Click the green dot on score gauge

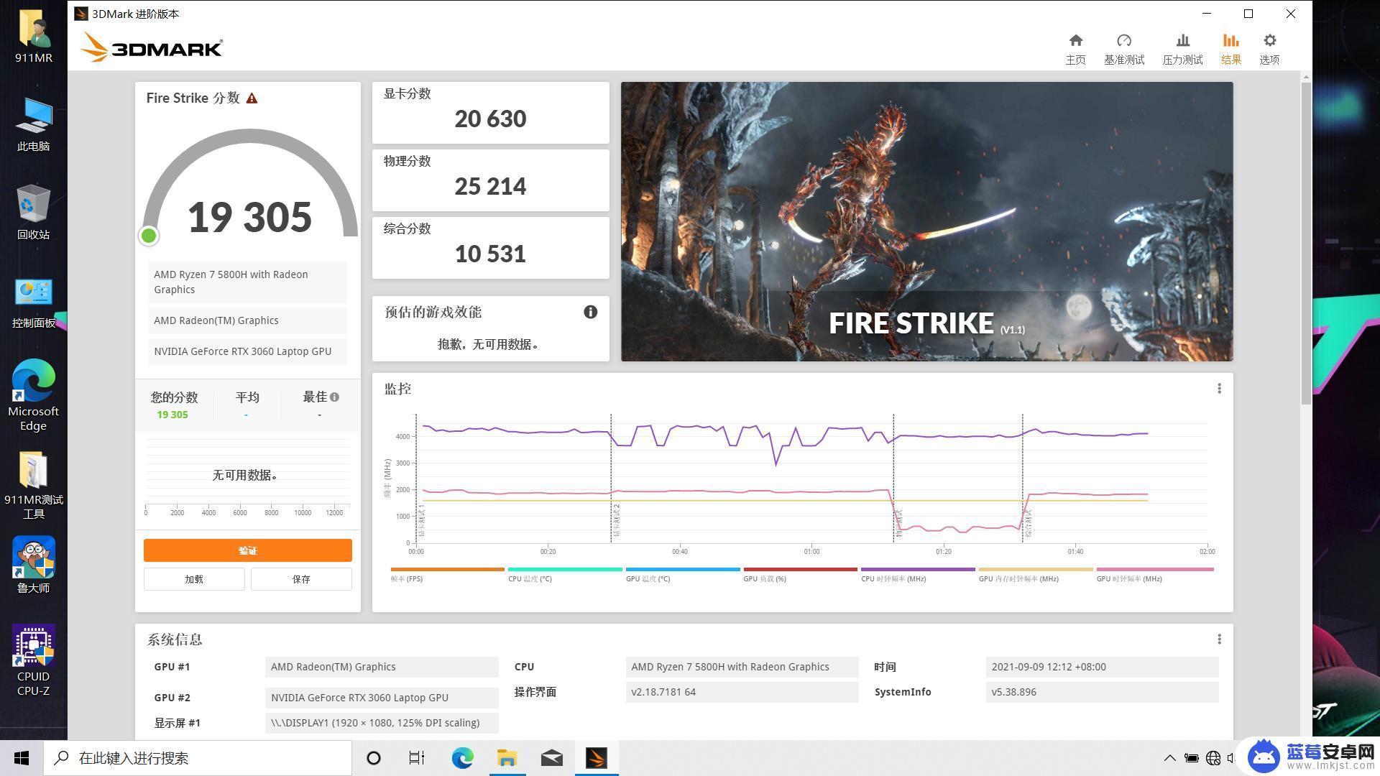(x=149, y=236)
